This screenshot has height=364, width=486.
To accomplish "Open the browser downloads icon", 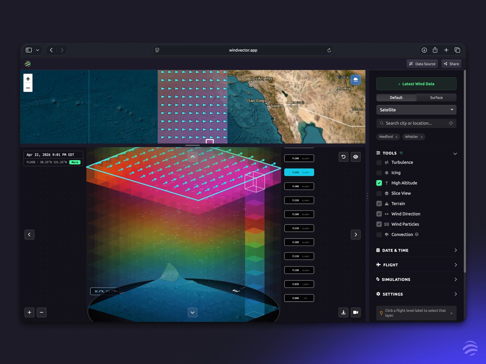I will pos(424,50).
